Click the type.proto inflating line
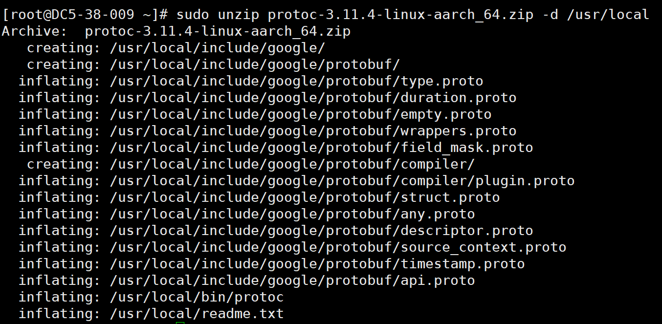The width and height of the screenshot is (662, 324). pyautogui.click(x=251, y=81)
